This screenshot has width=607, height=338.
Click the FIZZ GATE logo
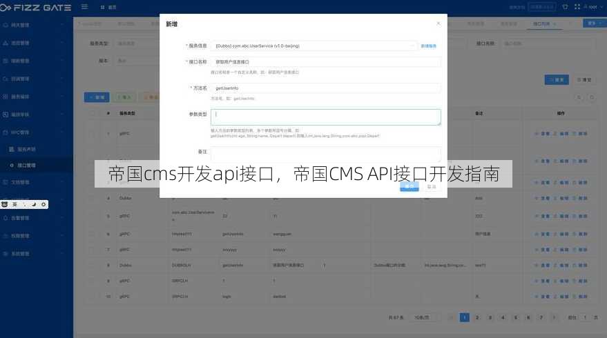[x=36, y=8]
